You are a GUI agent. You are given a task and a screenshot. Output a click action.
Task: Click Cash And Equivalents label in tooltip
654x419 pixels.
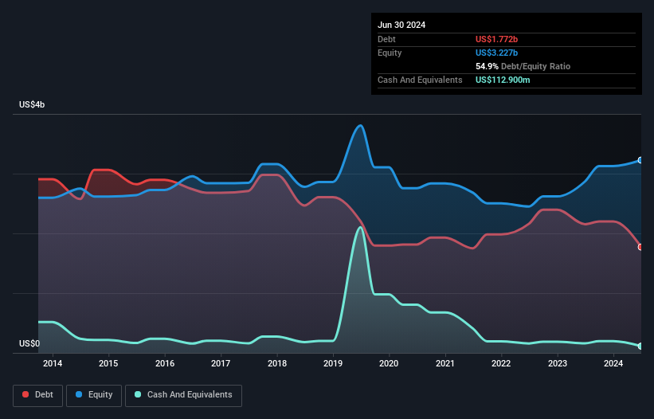click(420, 80)
